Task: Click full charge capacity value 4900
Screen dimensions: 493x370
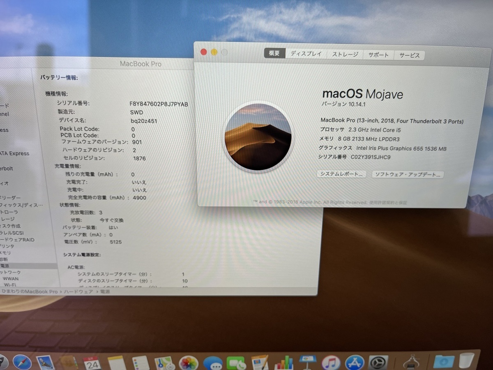Action: 139,198
